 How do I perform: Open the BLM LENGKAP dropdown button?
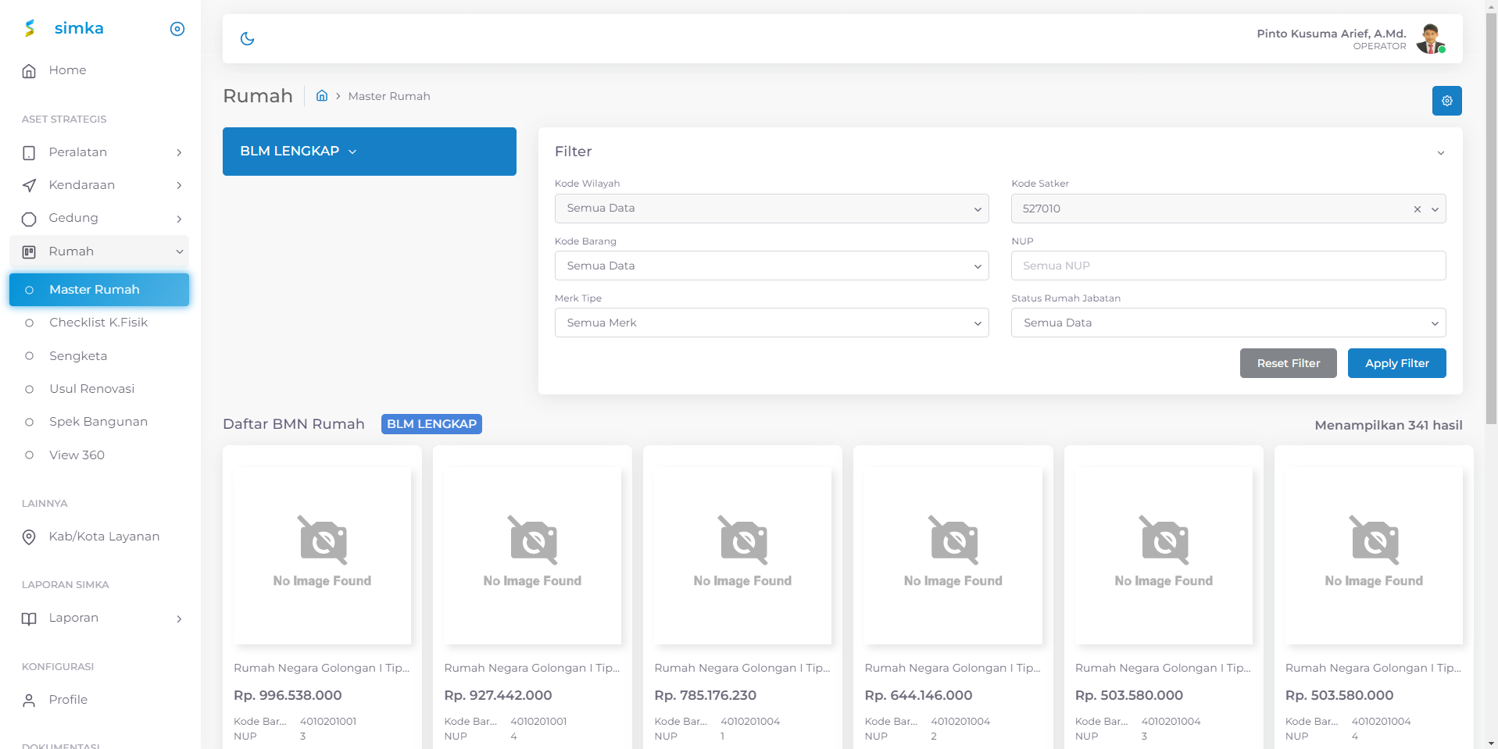(370, 152)
